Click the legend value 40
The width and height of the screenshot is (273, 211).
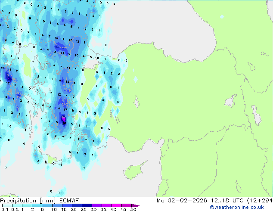click(x=113, y=209)
